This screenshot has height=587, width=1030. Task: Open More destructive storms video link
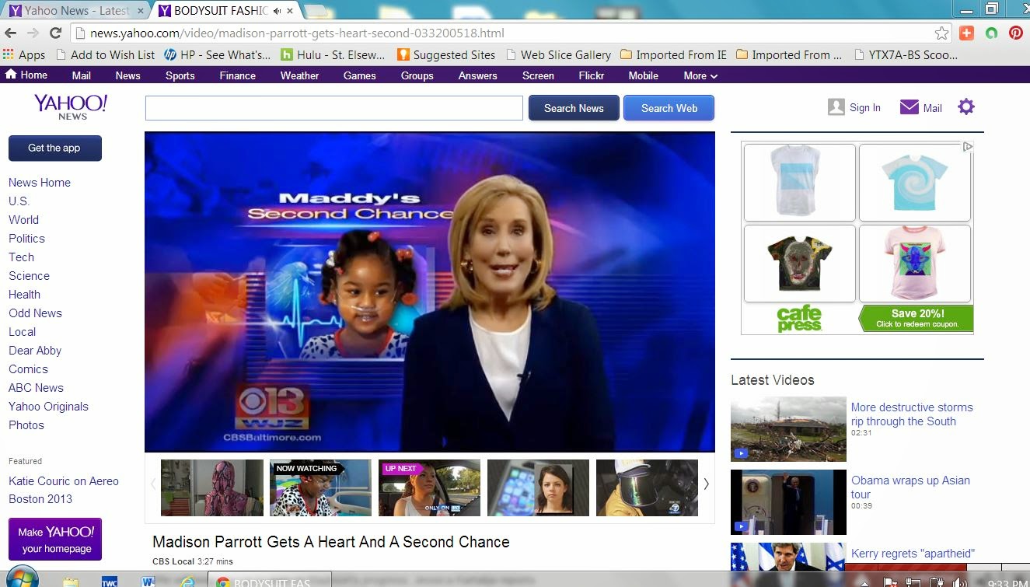(912, 414)
